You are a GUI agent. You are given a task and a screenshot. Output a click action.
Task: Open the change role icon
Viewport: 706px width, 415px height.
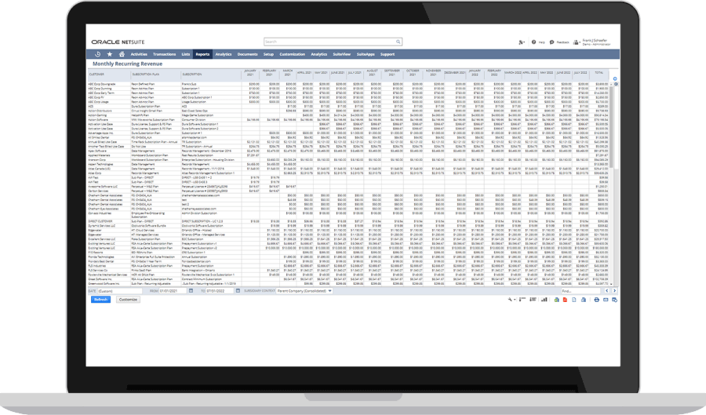click(x=522, y=42)
